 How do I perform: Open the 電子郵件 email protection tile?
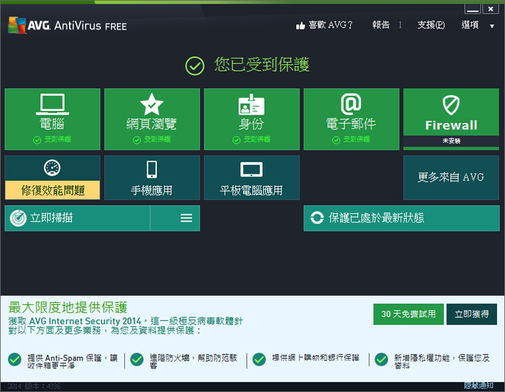coord(351,119)
